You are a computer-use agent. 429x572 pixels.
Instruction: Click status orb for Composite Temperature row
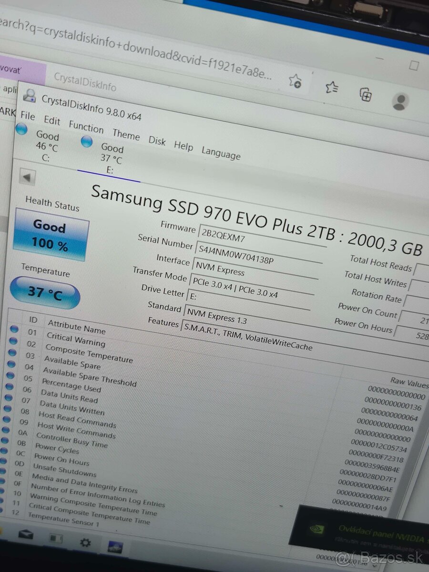[x=13, y=341]
